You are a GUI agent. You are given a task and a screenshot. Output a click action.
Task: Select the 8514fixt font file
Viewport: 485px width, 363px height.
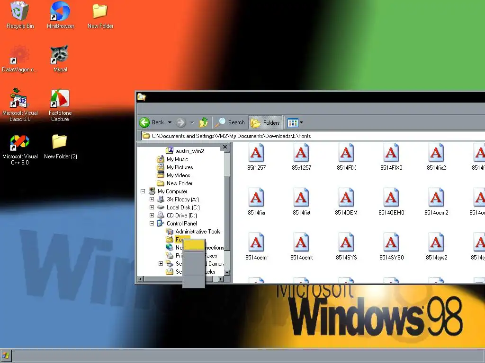(301, 201)
